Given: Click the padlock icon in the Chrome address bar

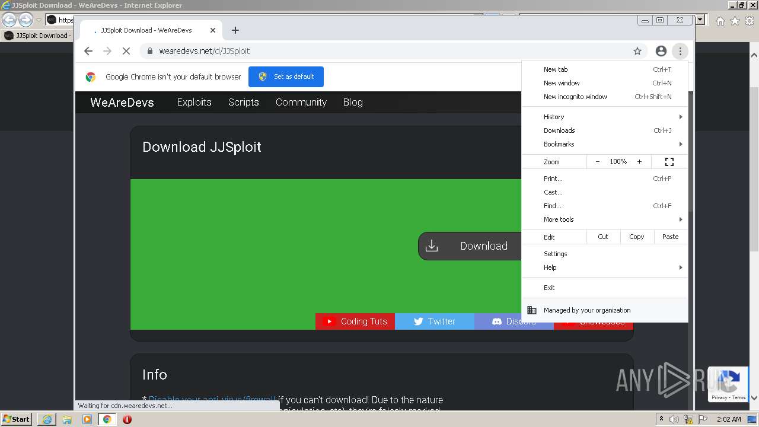Looking at the screenshot, I should click(x=150, y=51).
